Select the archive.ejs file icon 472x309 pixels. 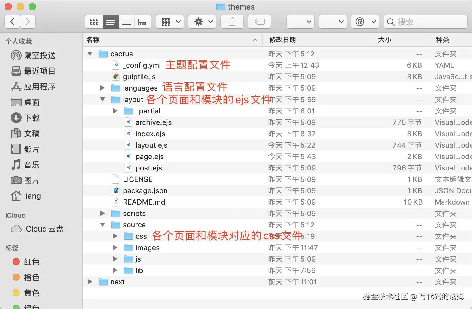tap(128, 122)
